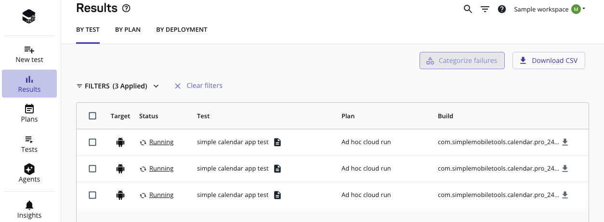Screen dimensions: 604x222
Task: Open test document icon in first row
Action: tap(277, 142)
